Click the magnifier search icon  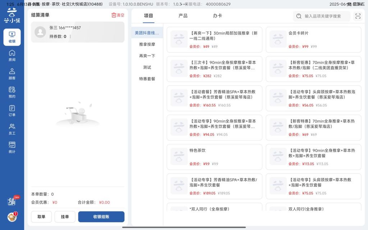[x=299, y=16]
